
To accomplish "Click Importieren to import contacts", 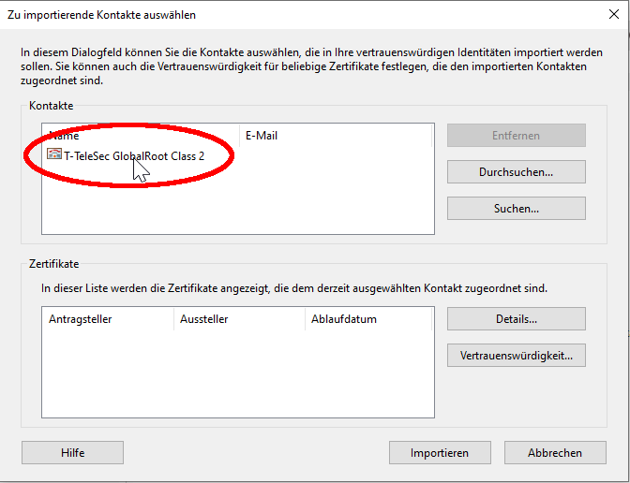I will 440,453.
